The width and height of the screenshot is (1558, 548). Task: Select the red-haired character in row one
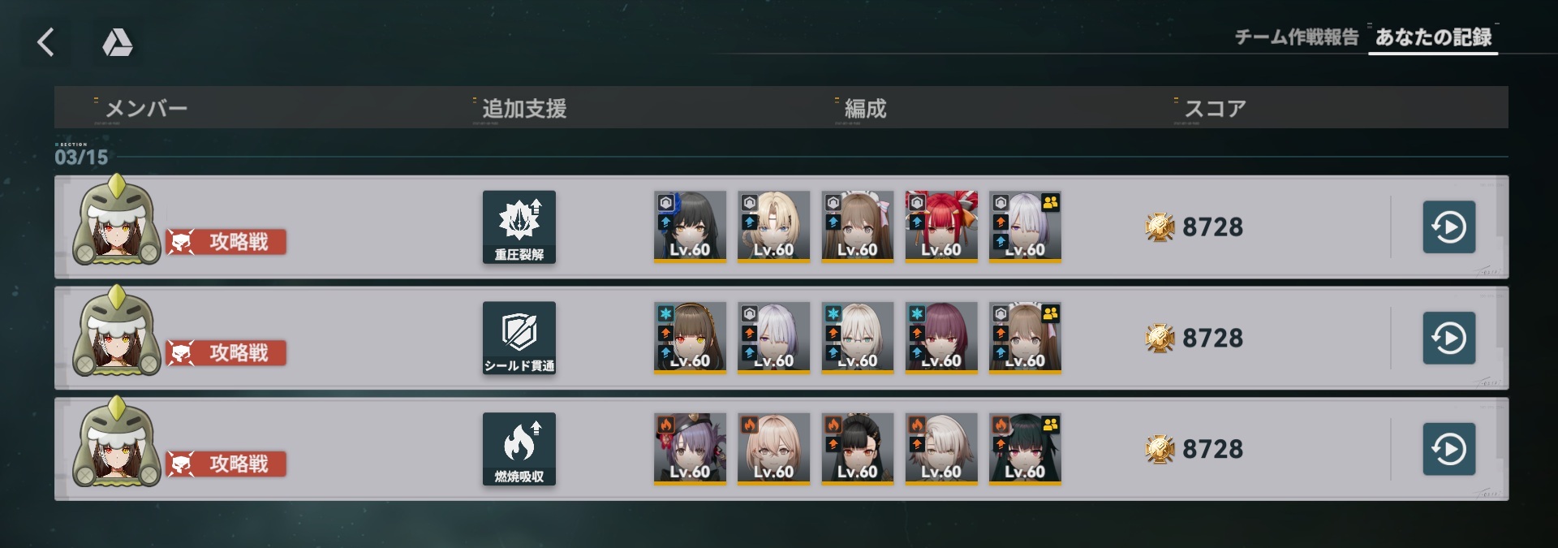click(x=941, y=227)
